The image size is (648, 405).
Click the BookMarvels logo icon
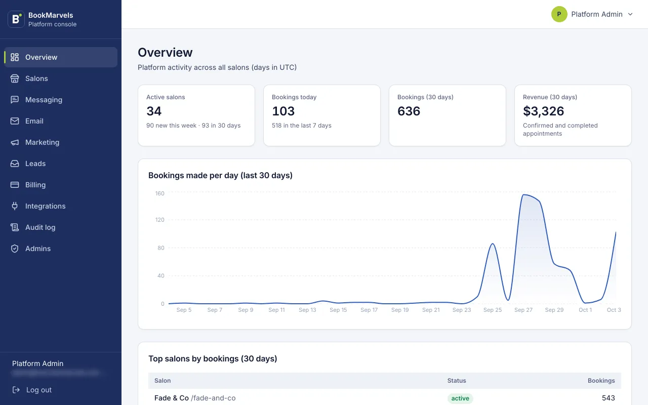tap(16, 19)
